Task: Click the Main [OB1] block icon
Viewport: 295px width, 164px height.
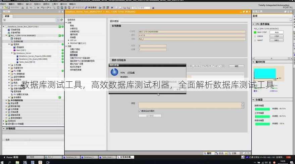Action: (14, 50)
